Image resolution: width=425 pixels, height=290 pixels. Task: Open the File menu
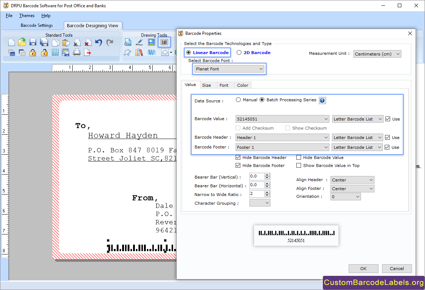pyautogui.click(x=9, y=16)
